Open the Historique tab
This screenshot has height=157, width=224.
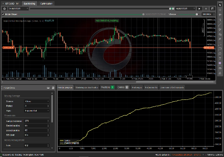137,87
